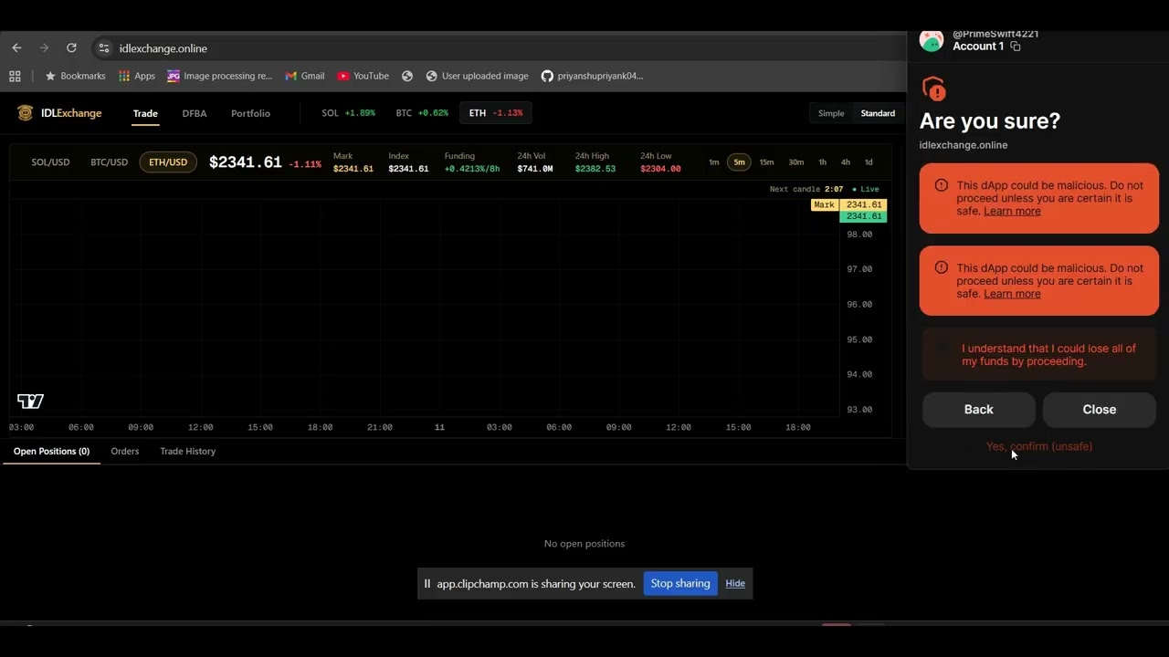This screenshot has height=657, width=1169.
Task: Select the BTC/USD pair
Action: (109, 162)
